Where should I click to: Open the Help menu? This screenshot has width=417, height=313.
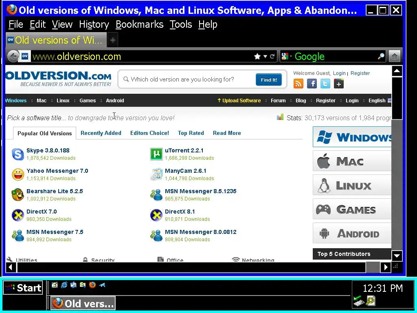208,24
